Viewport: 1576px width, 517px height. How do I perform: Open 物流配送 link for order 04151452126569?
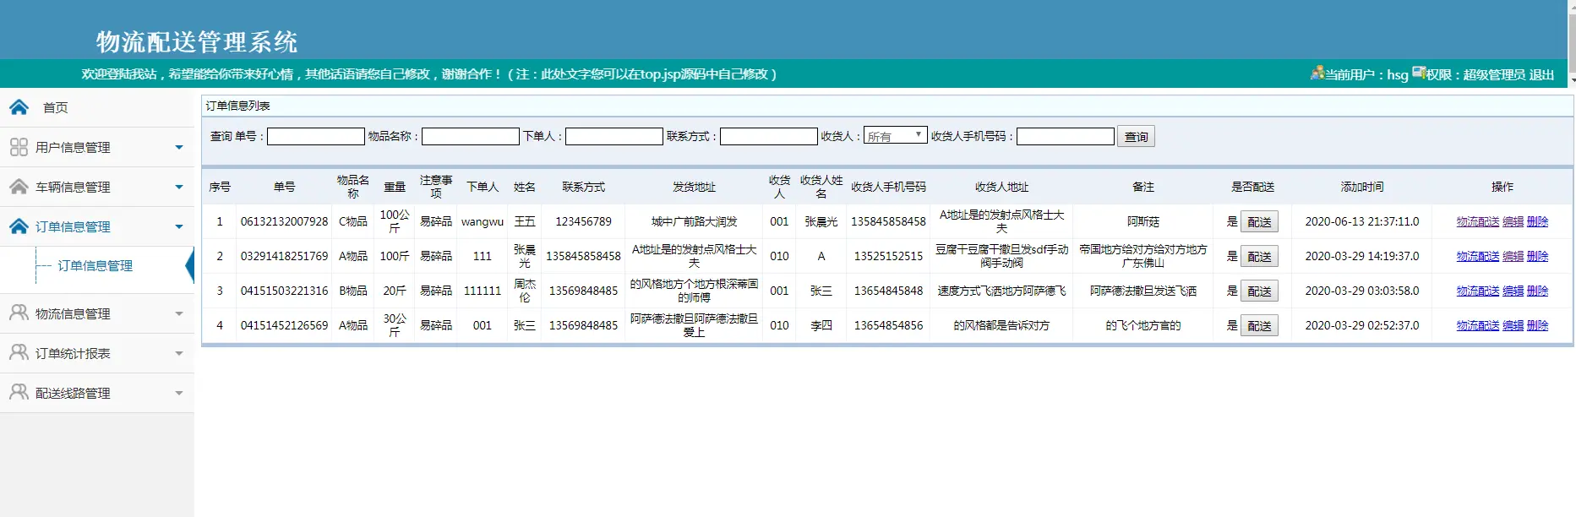pyautogui.click(x=1478, y=325)
